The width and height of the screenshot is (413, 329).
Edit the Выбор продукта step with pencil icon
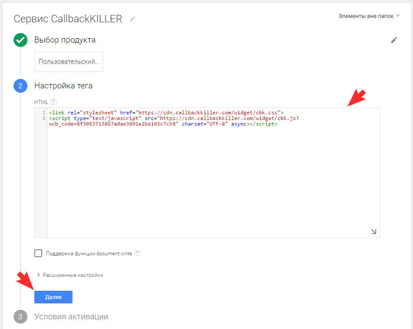(x=394, y=40)
